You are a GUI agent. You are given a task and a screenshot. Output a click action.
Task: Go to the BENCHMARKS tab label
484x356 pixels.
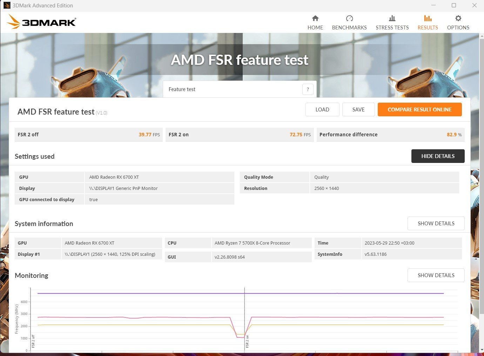pyautogui.click(x=349, y=27)
